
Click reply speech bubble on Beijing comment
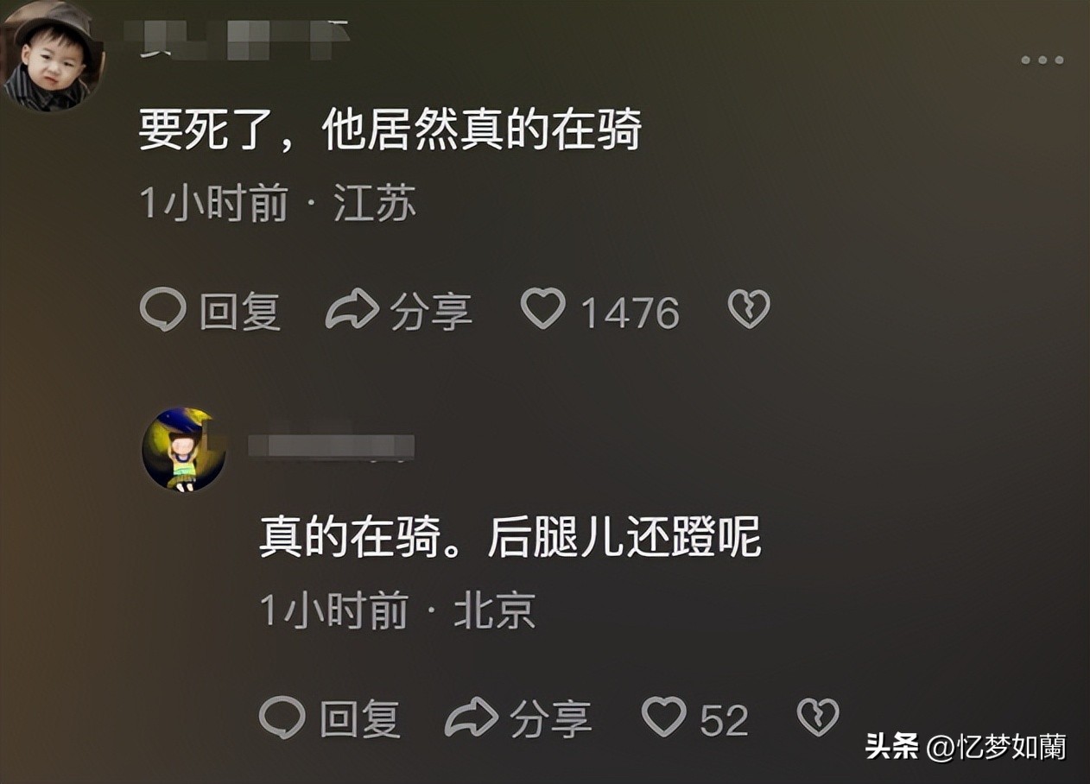coord(282,718)
